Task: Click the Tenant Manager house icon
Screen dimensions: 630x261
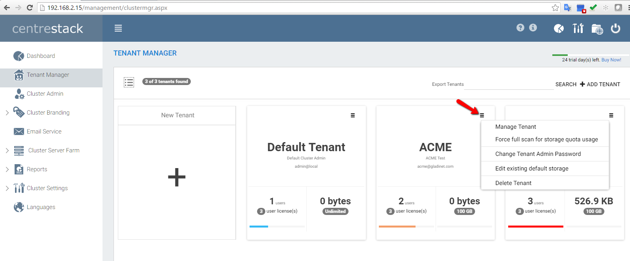Action: click(19, 75)
